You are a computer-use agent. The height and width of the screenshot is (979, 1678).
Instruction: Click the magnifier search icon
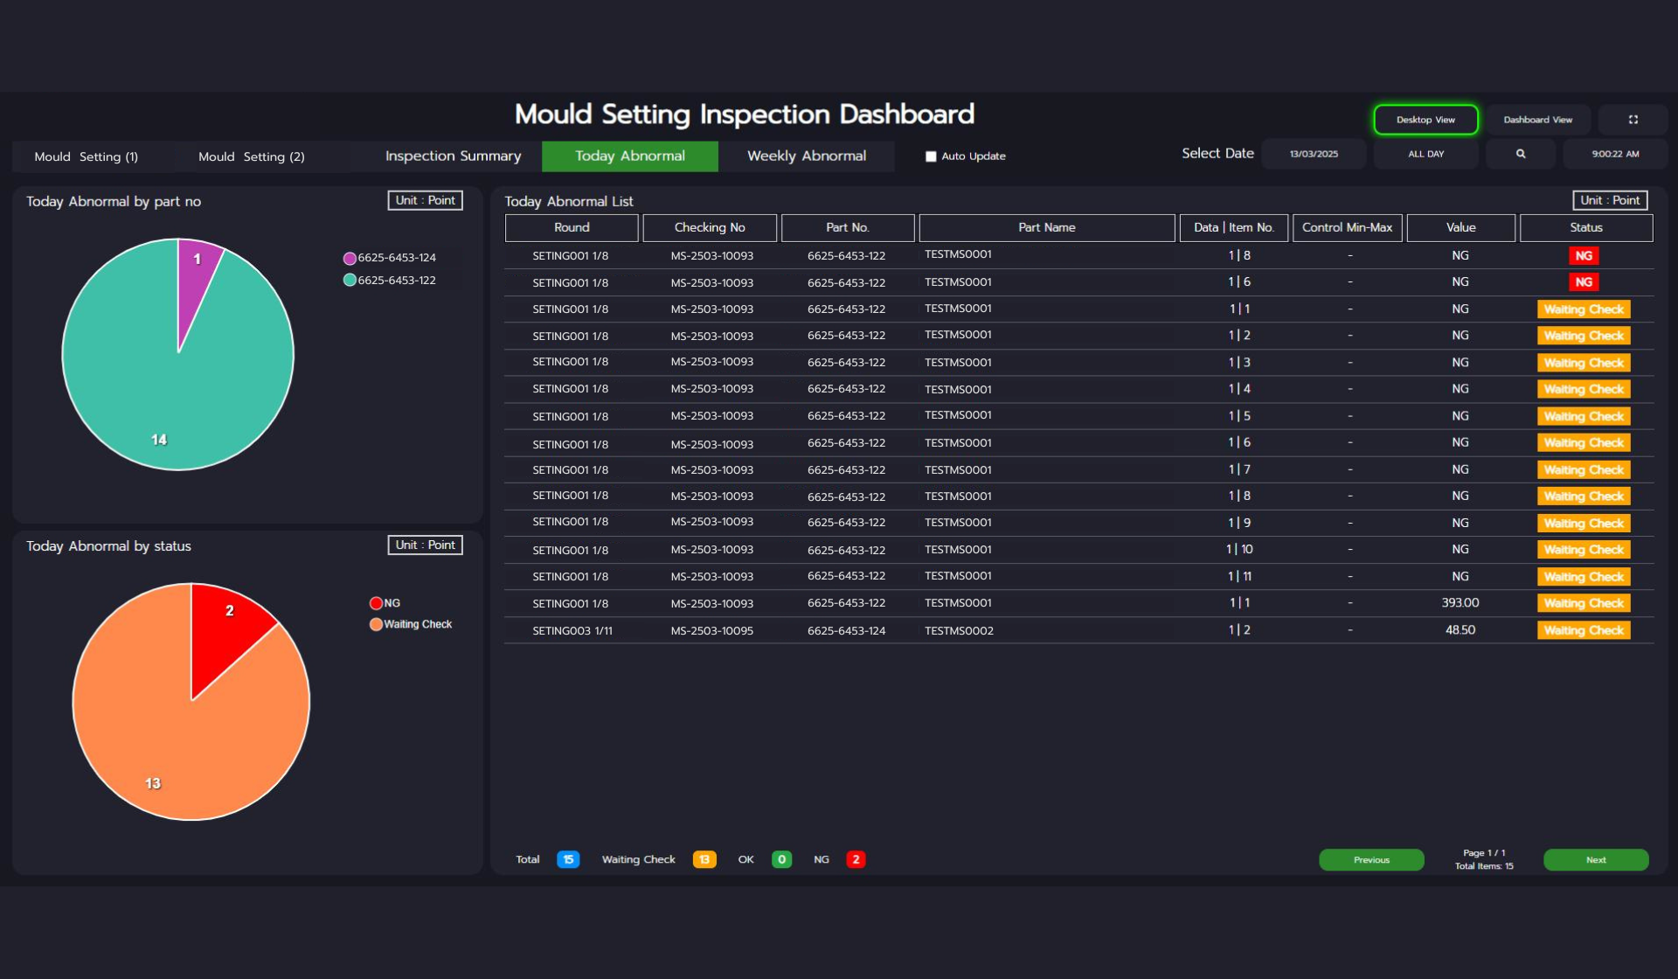pyautogui.click(x=1521, y=154)
